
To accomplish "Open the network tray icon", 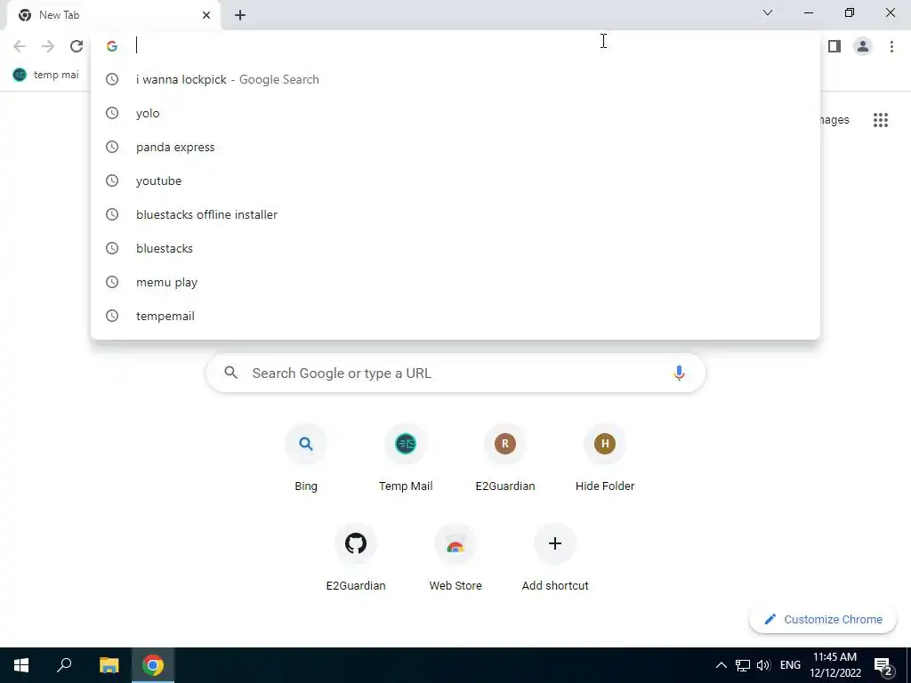I will pos(743,665).
